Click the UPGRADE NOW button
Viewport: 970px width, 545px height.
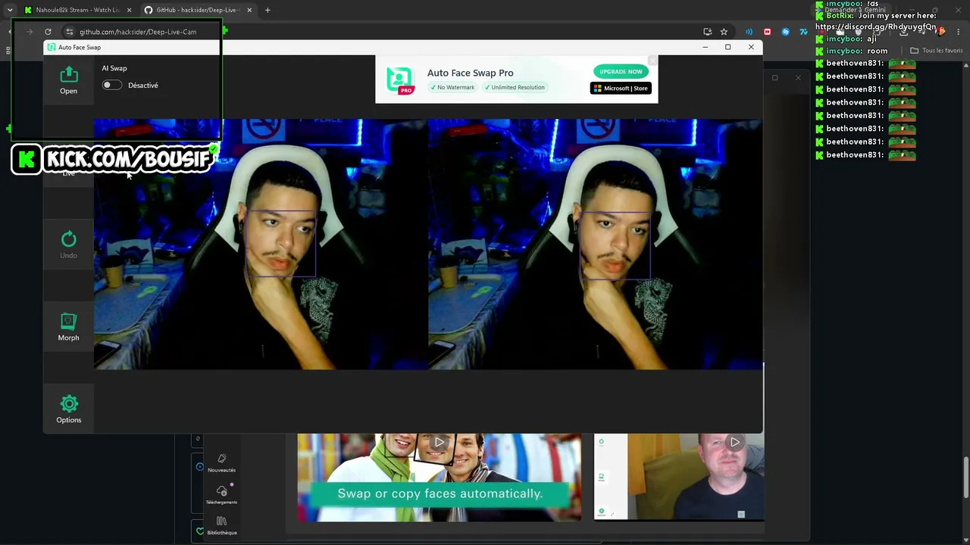point(621,72)
